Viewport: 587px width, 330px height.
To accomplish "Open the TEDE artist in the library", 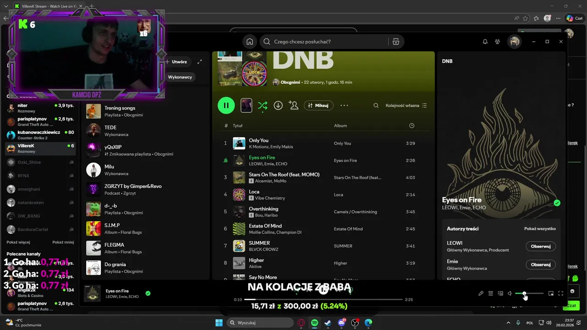I will (x=146, y=131).
